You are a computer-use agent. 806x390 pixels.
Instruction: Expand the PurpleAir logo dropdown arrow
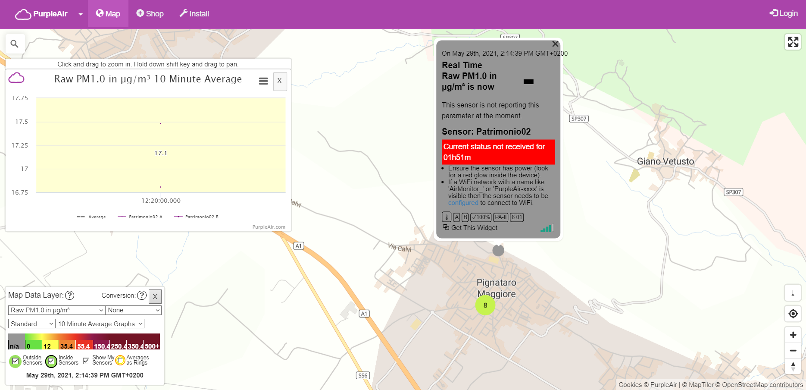pyautogui.click(x=81, y=14)
